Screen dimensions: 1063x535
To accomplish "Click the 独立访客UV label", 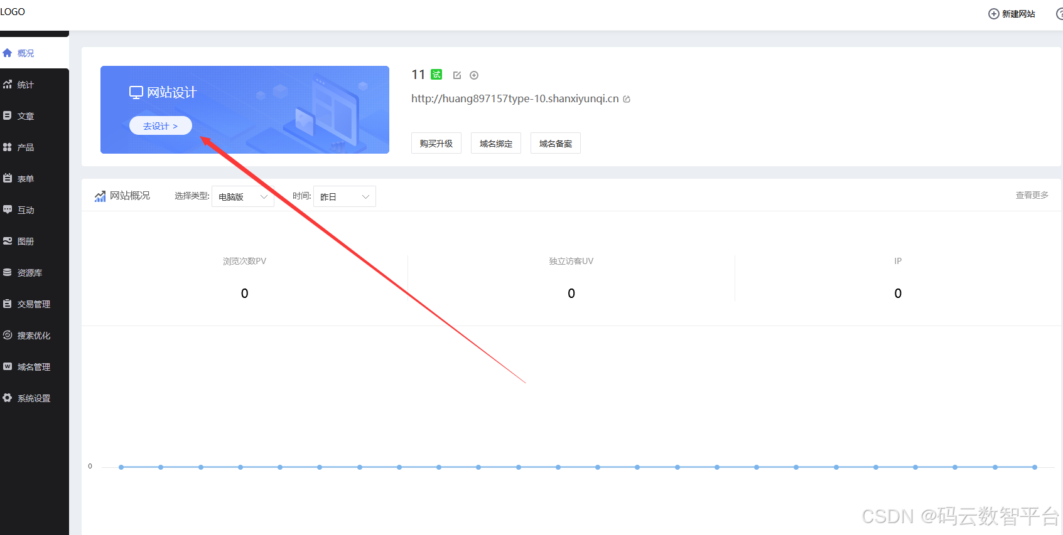I will 571,261.
